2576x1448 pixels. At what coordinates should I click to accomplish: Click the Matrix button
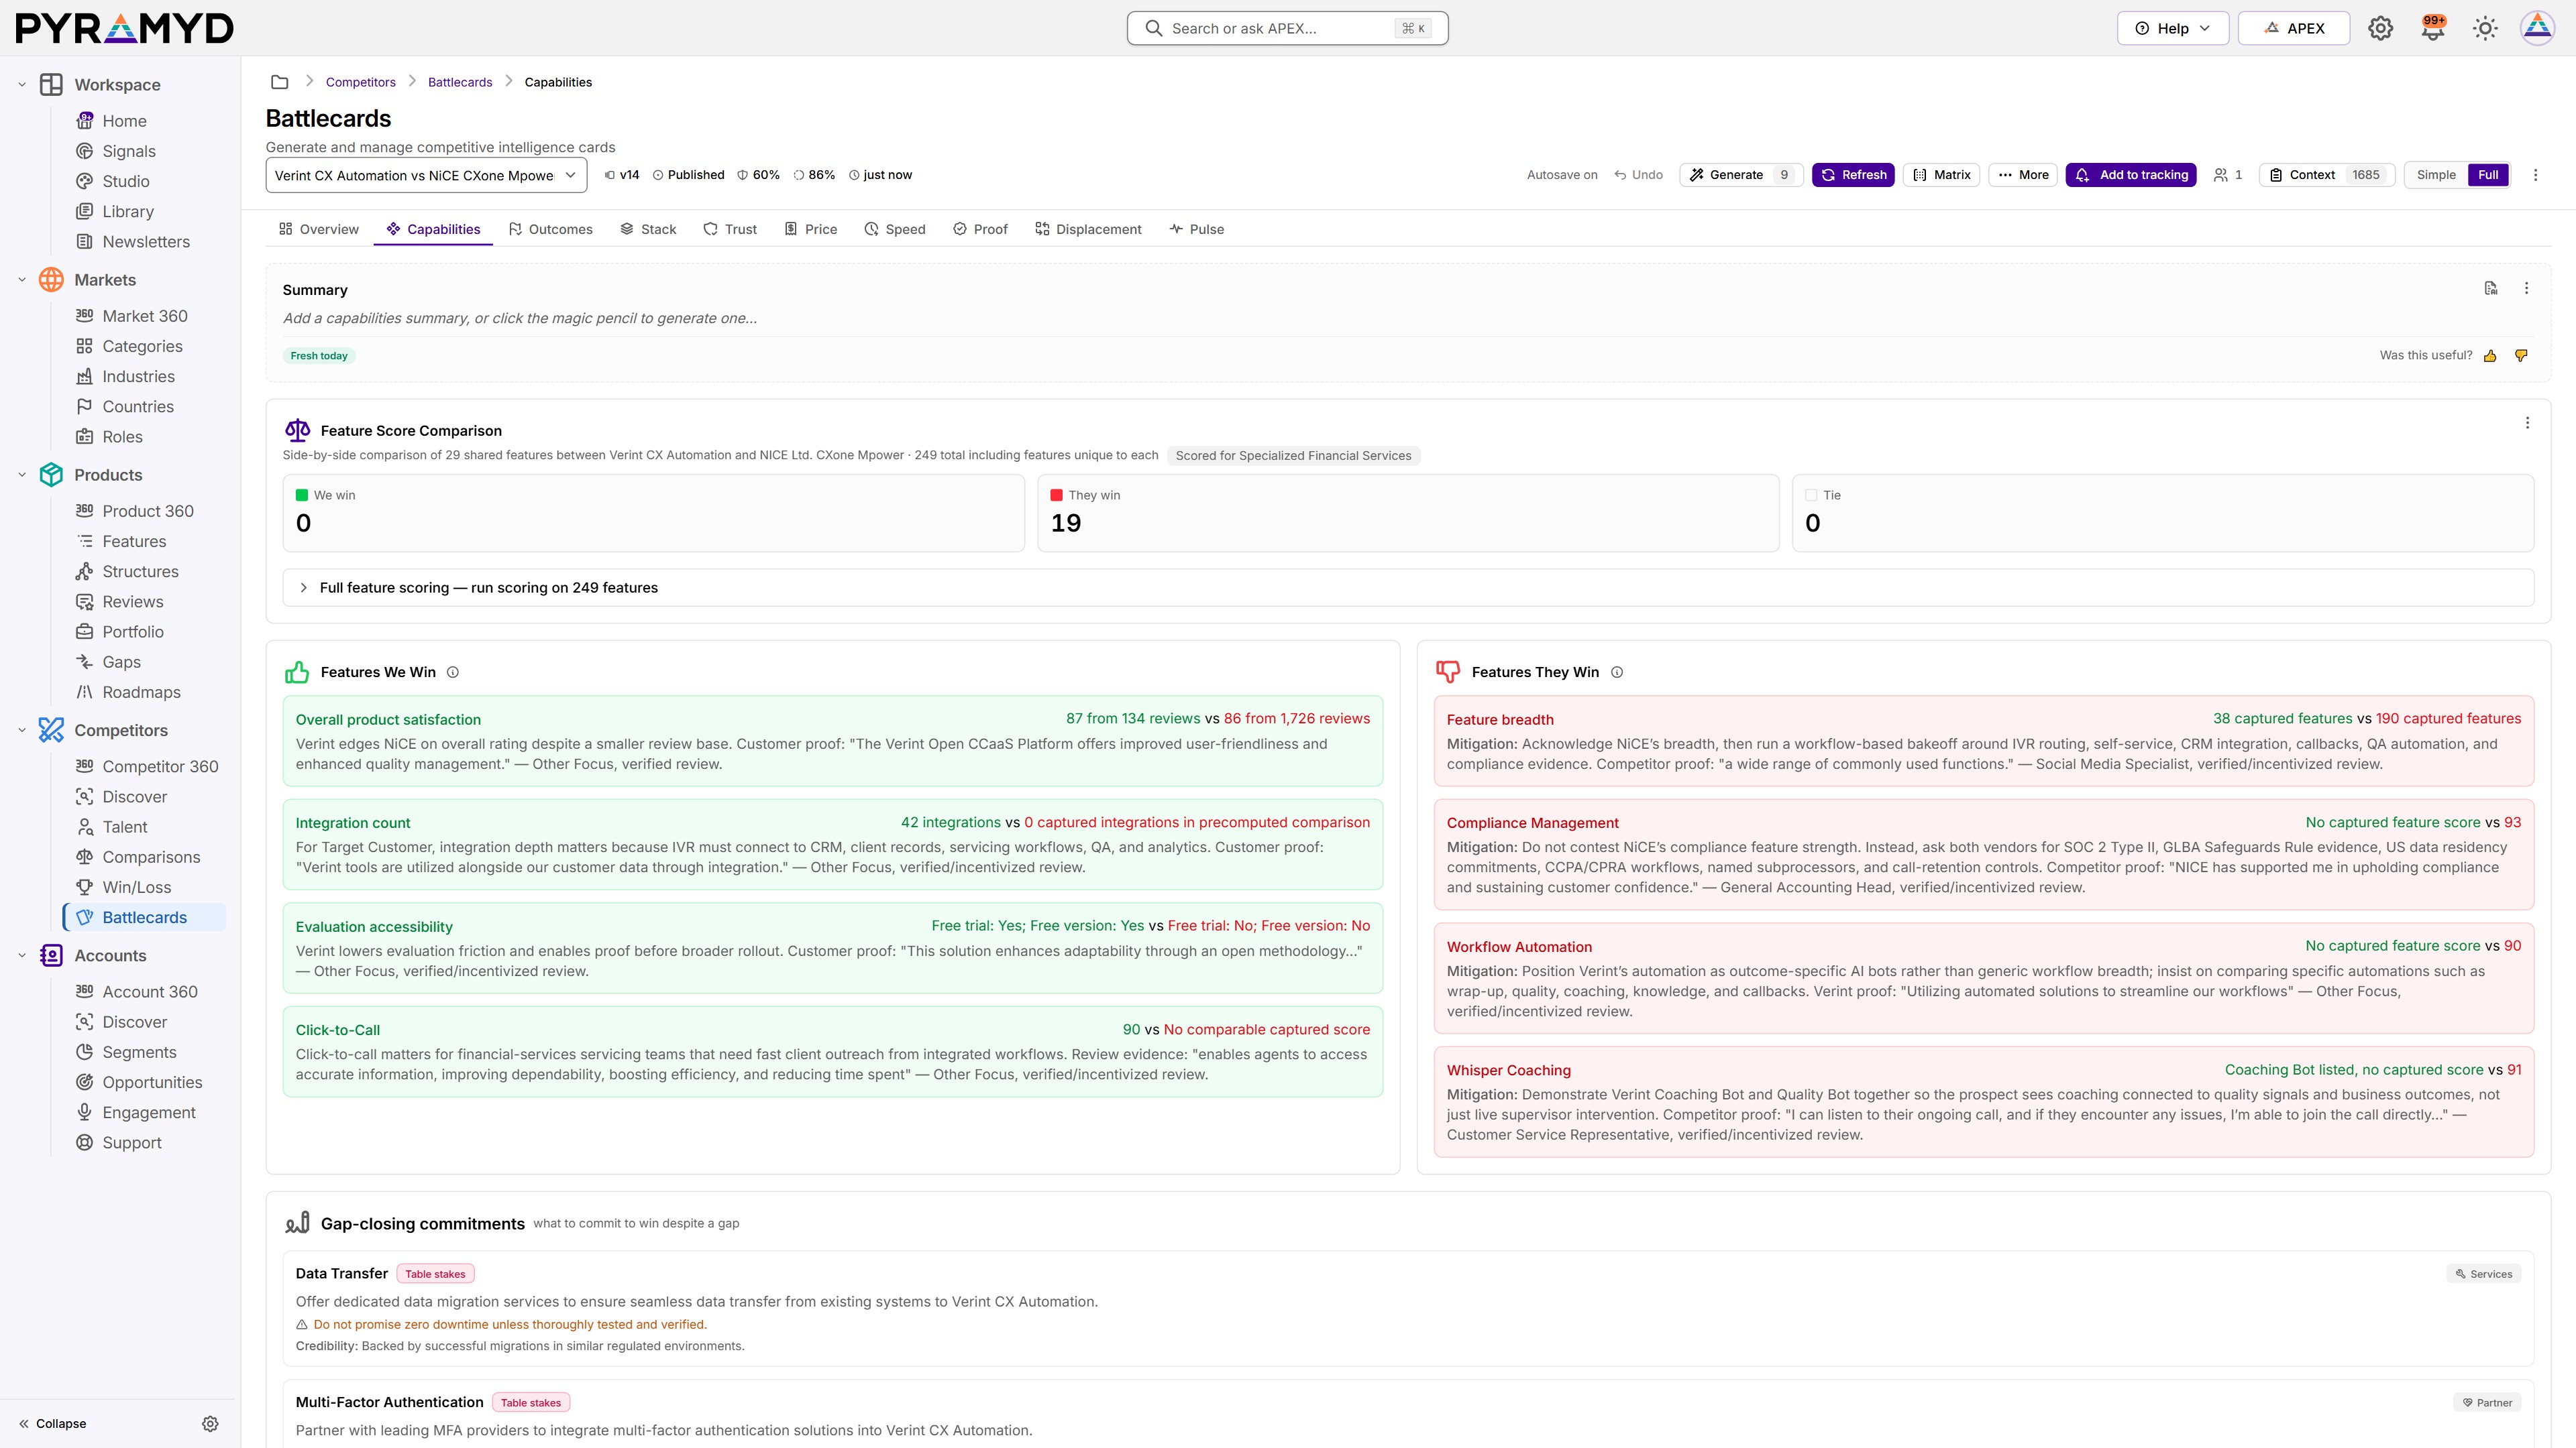pyautogui.click(x=1941, y=175)
